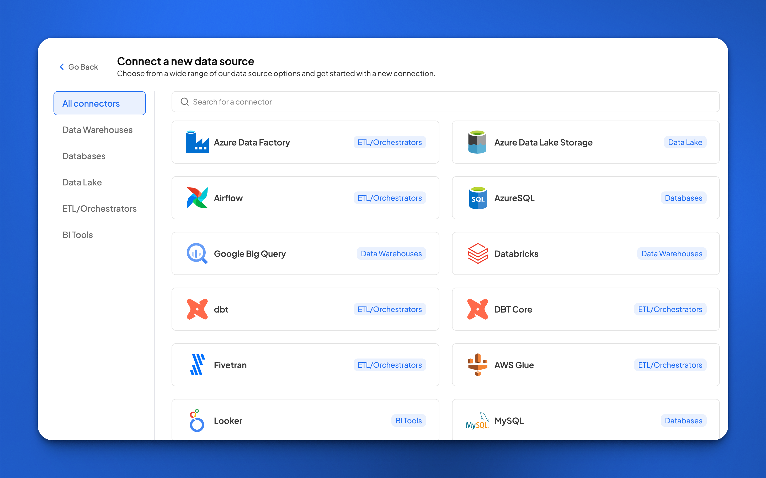The height and width of the screenshot is (478, 766).
Task: Click the Fivetran logo icon
Action: point(197,365)
